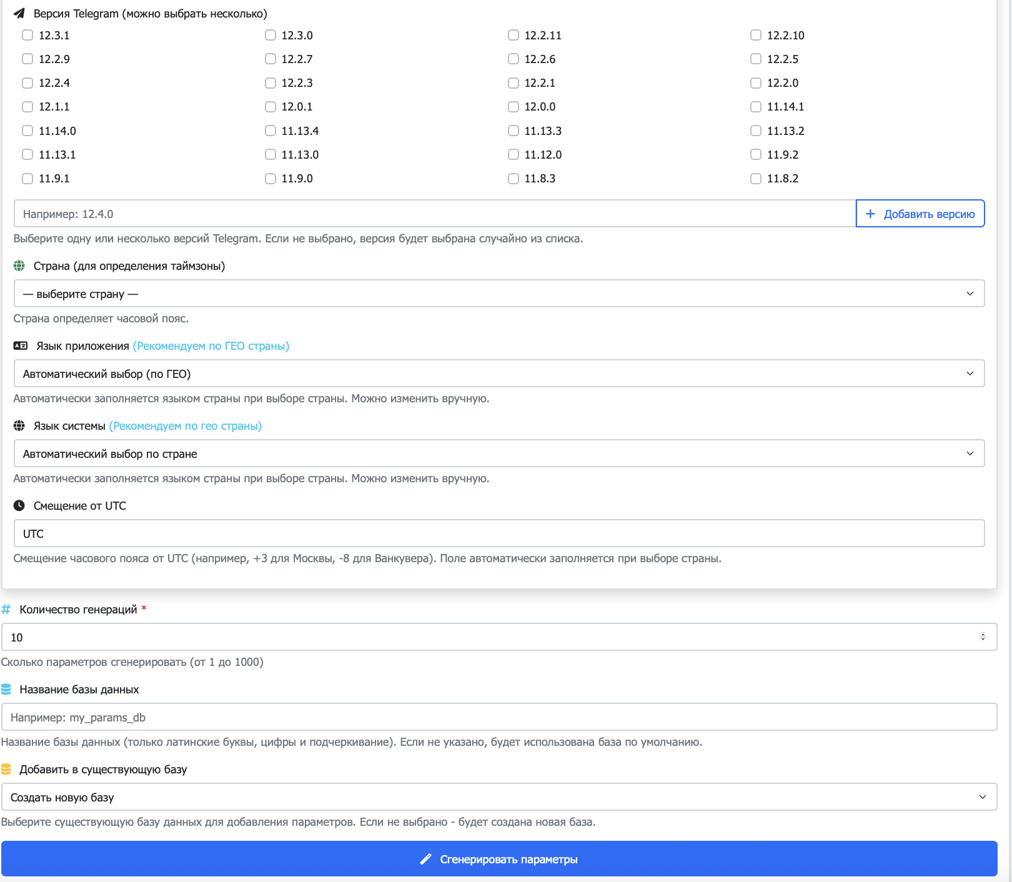Click the yellow database icon beside Добавить в существующую базу
The width and height of the screenshot is (1012, 882).
pyautogui.click(x=6, y=770)
